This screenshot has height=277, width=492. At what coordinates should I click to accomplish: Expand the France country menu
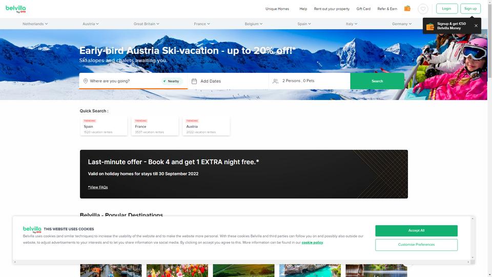coord(202,24)
